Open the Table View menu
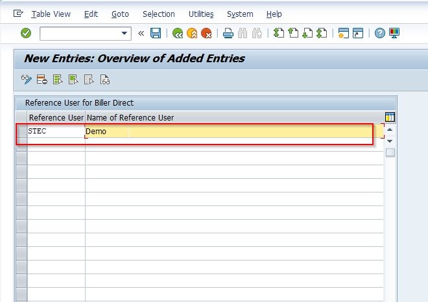The width and height of the screenshot is (428, 302). coord(51,14)
